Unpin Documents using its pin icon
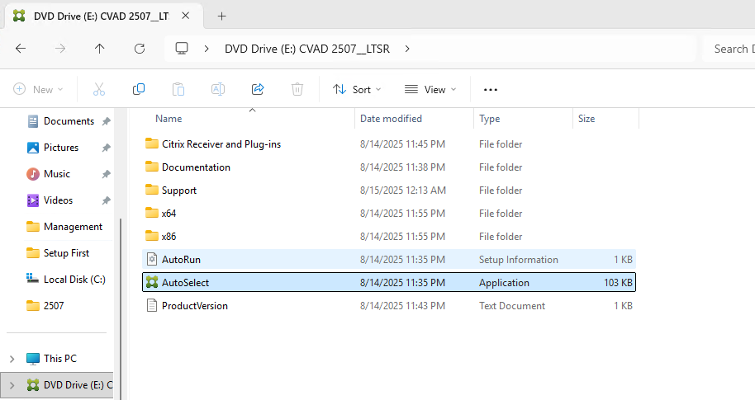The width and height of the screenshot is (755, 400). tap(107, 121)
